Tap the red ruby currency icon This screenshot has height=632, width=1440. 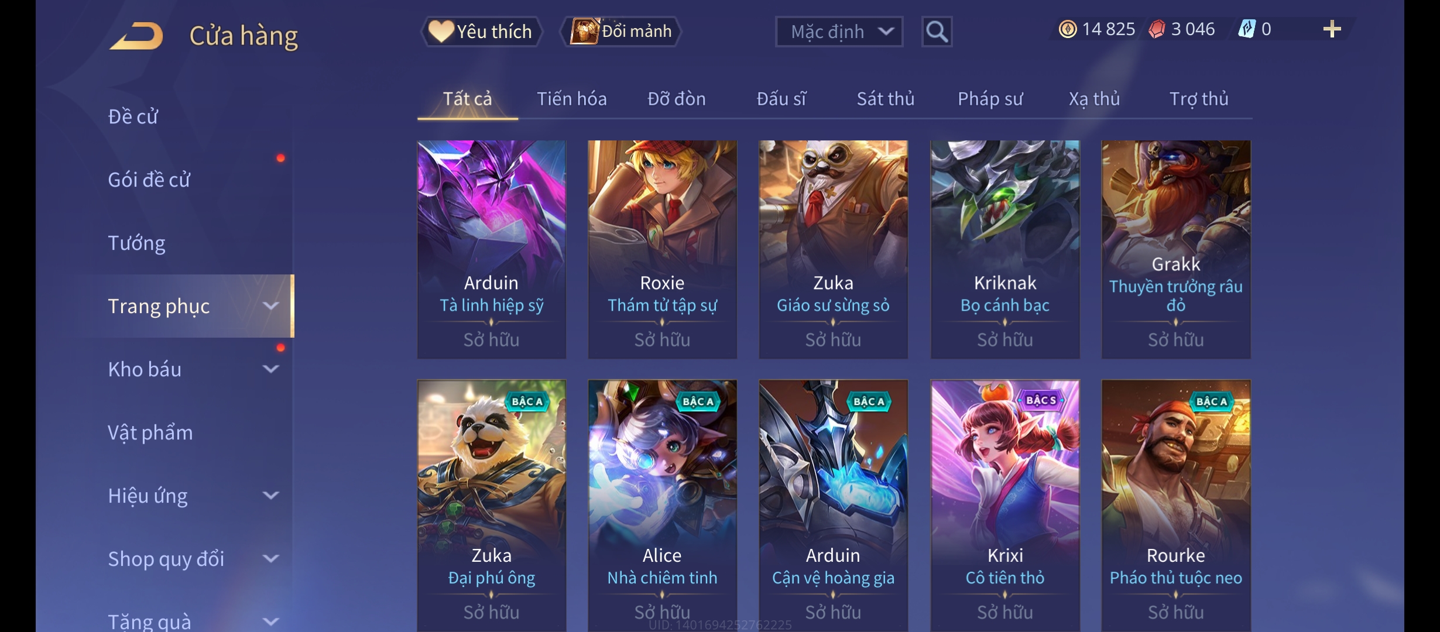(x=1157, y=29)
